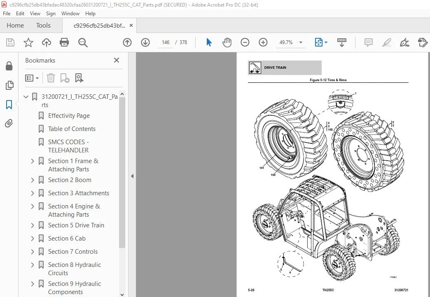Open the Help menu
The image size is (430, 297).
(90, 14)
